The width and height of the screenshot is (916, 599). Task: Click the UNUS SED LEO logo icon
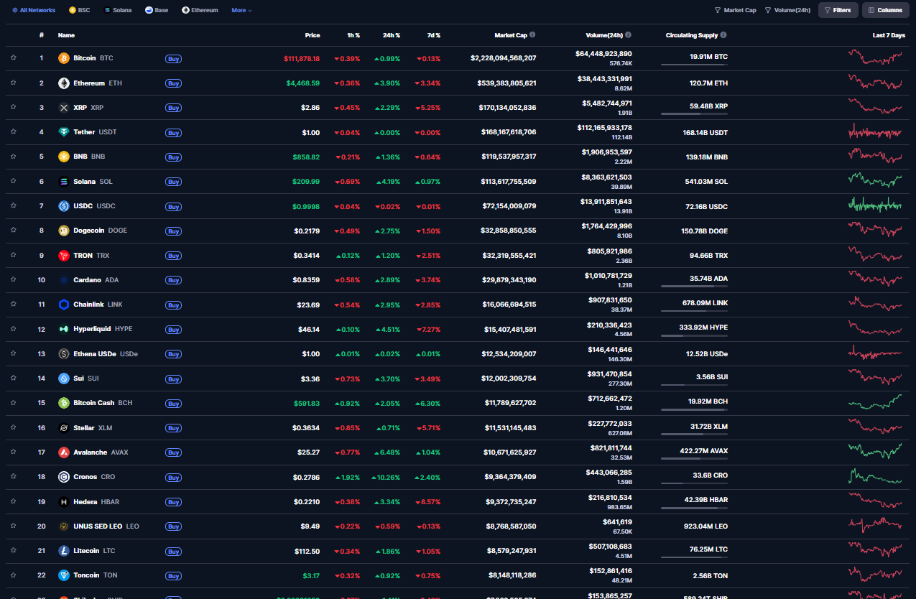[63, 526]
